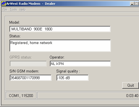Click the Status box reading Registered, home network
139x107 pixels.
(60, 46)
